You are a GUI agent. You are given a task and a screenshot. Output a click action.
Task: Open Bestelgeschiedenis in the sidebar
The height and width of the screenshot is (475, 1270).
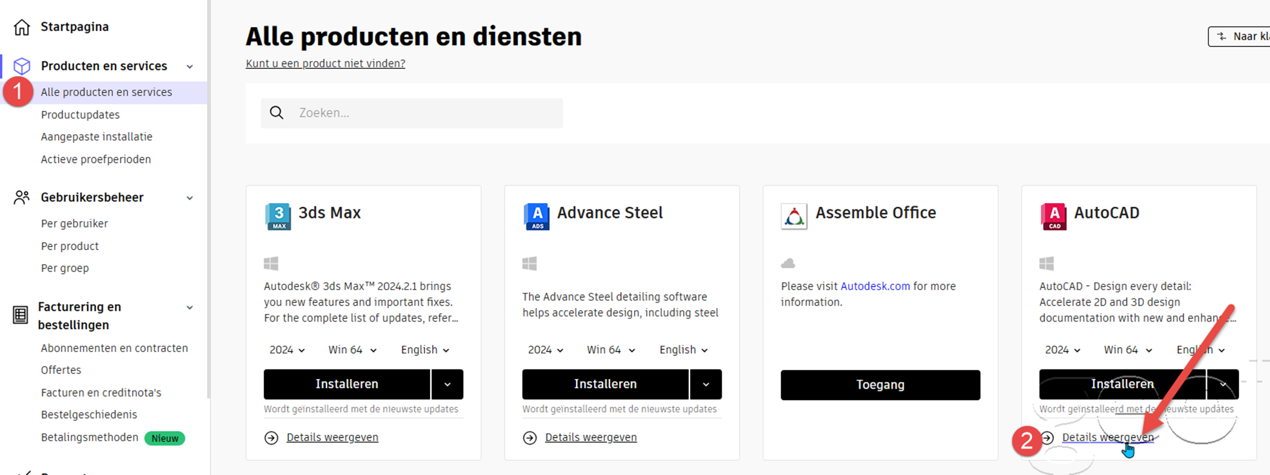pyautogui.click(x=89, y=414)
